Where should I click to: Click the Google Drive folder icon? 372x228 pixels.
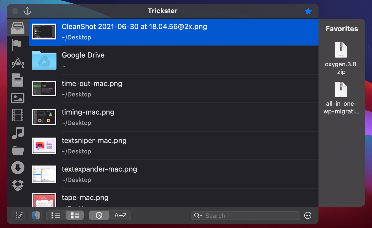click(x=44, y=60)
